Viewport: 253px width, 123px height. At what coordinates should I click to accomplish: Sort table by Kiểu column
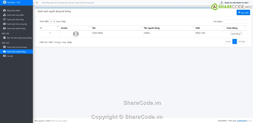click(210, 28)
